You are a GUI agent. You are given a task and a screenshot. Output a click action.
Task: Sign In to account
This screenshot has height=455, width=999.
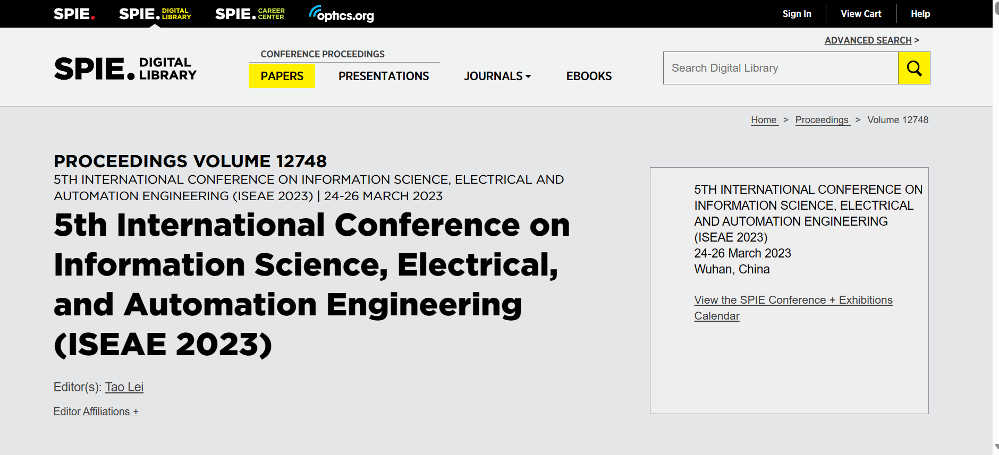click(797, 14)
